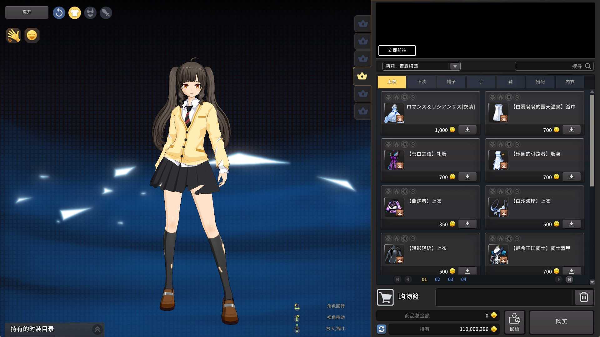This screenshot has width=600, height=337.
Task: Click the item list vertical scrollbar
Action: [592, 141]
